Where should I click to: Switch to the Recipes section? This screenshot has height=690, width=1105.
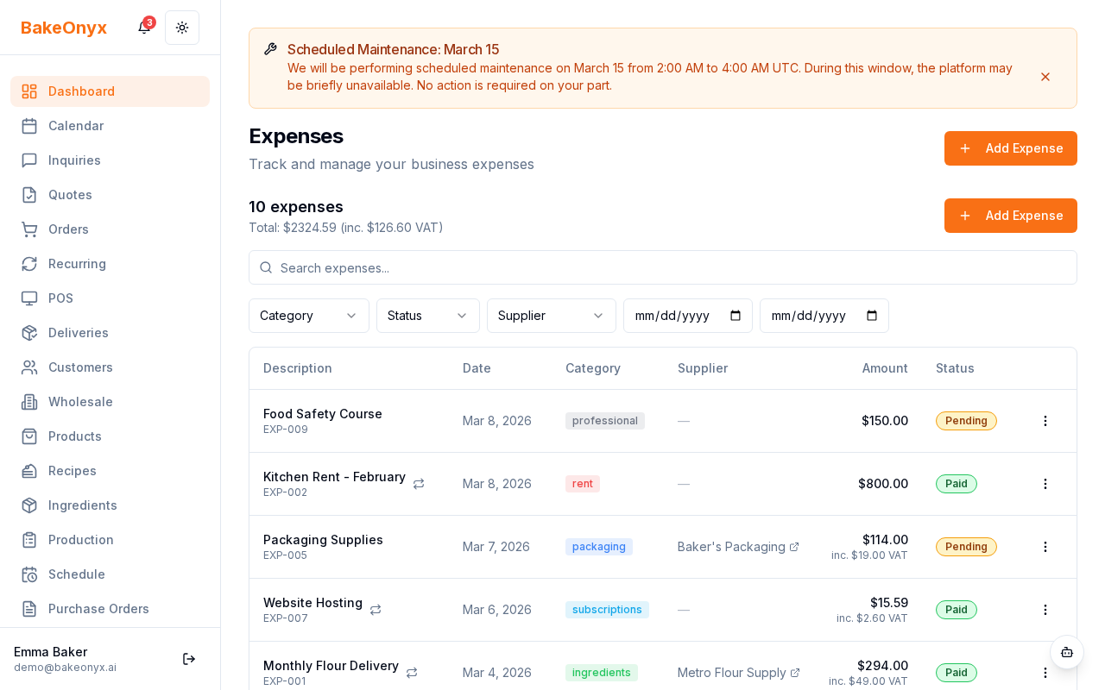pos(72,471)
